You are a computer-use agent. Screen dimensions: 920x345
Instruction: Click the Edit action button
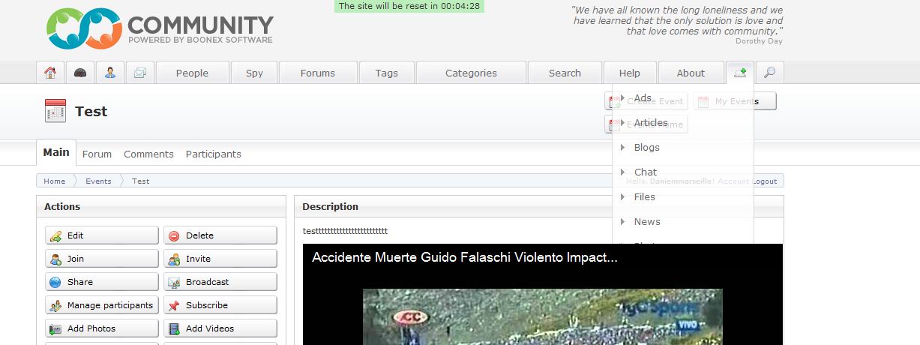(x=102, y=235)
